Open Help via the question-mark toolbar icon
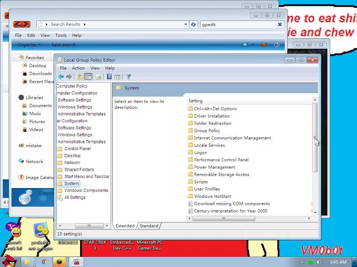Viewport: 357px width, 267px height. (x=109, y=77)
